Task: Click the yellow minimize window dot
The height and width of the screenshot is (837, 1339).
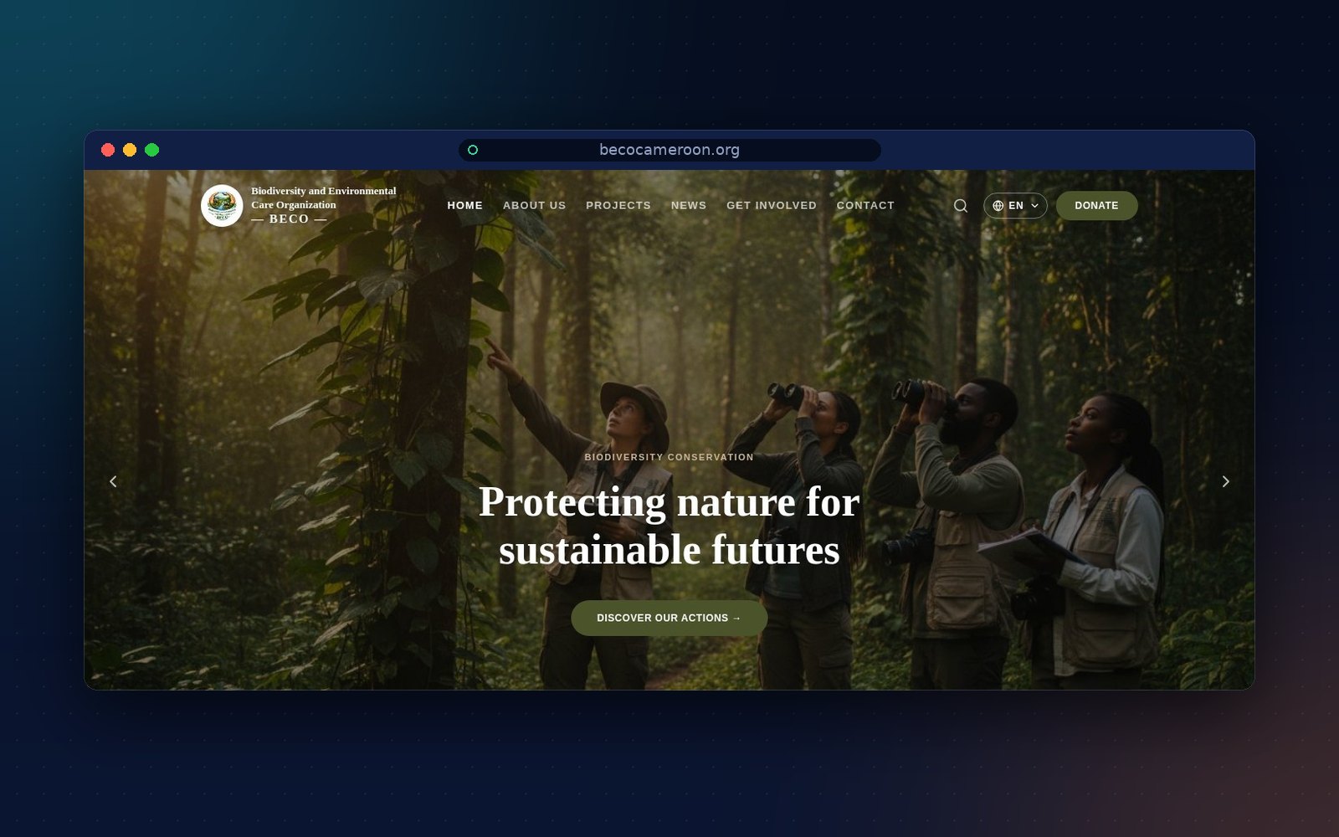Action: (x=130, y=150)
